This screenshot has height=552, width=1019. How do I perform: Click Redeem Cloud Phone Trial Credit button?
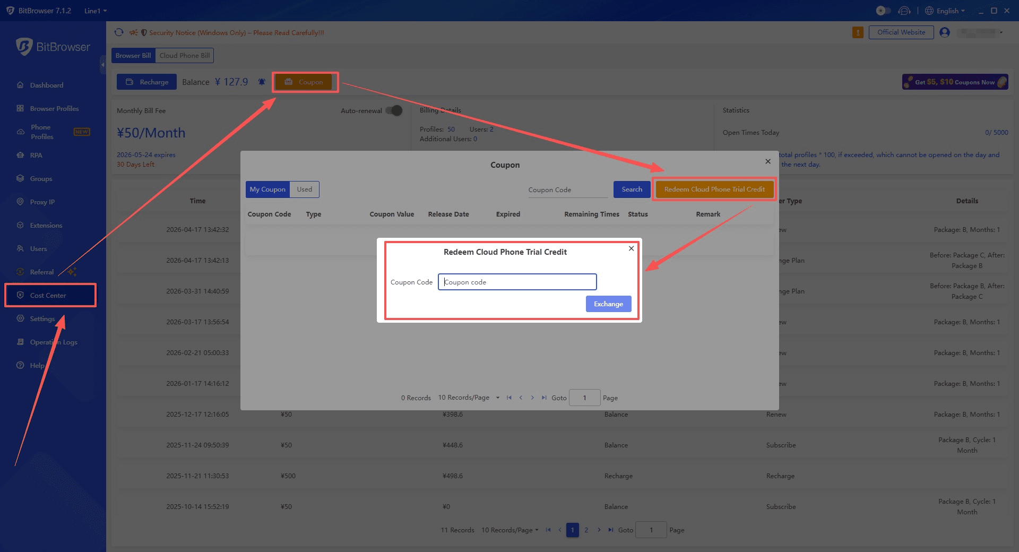pyautogui.click(x=714, y=189)
